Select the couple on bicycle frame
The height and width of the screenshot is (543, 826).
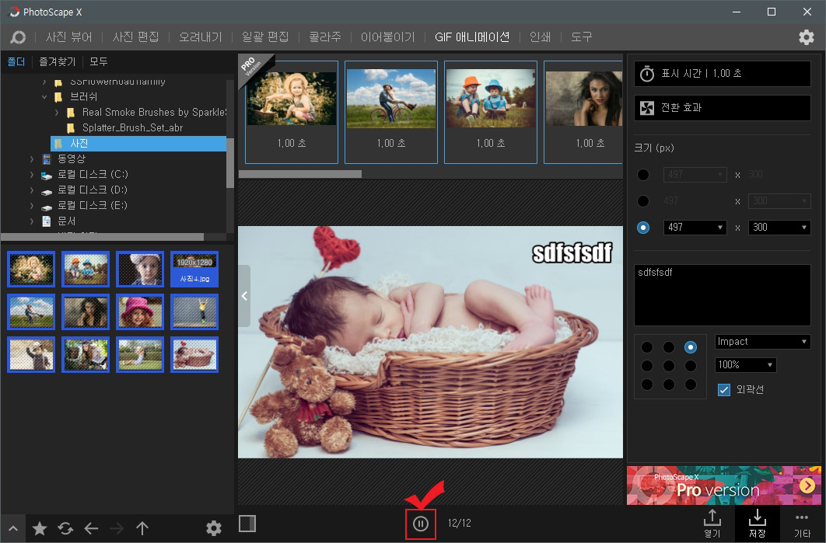pos(391,112)
